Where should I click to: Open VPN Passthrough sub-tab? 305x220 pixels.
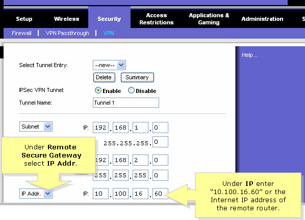pos(67,33)
